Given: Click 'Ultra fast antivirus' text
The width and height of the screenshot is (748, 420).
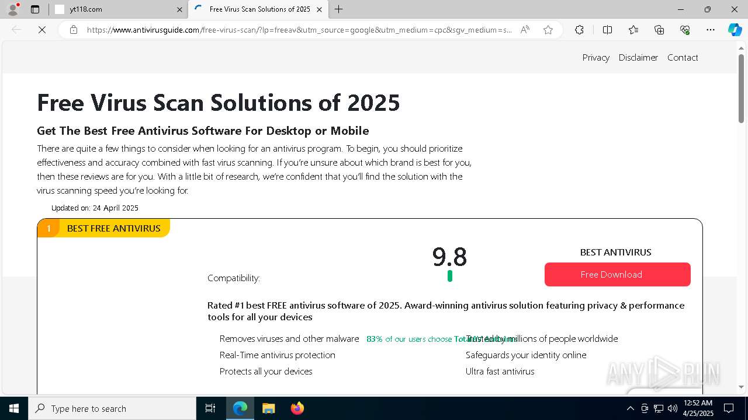Looking at the screenshot, I should pos(500,371).
